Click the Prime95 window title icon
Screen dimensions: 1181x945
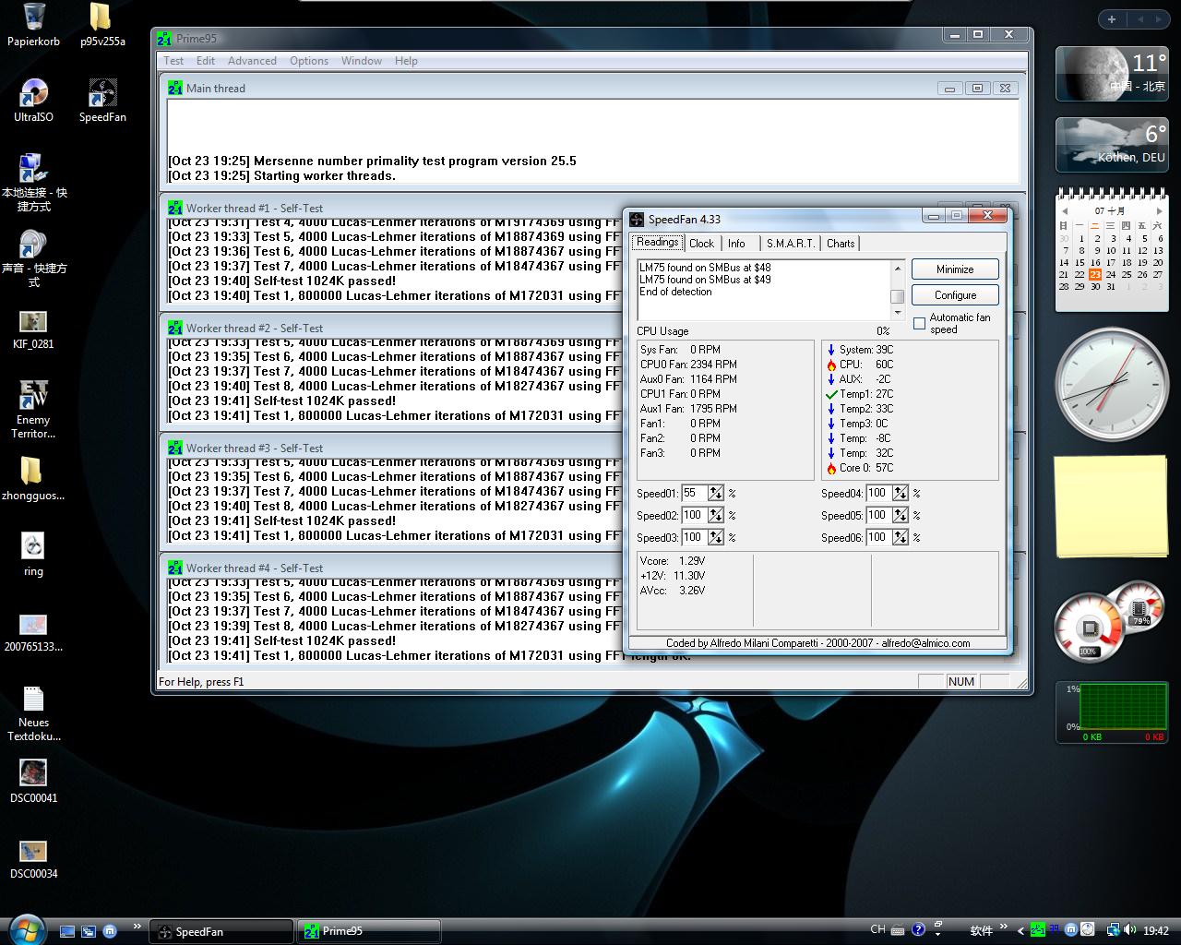(x=164, y=39)
